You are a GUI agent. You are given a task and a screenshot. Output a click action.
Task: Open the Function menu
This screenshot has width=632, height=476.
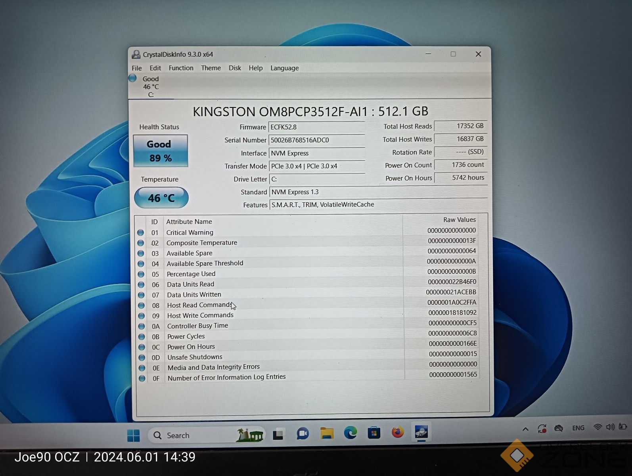coord(181,68)
